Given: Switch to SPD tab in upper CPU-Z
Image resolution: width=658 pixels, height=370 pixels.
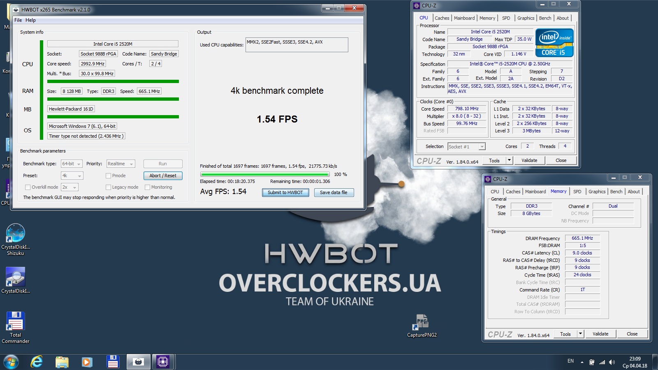Looking at the screenshot, I should pos(506,18).
